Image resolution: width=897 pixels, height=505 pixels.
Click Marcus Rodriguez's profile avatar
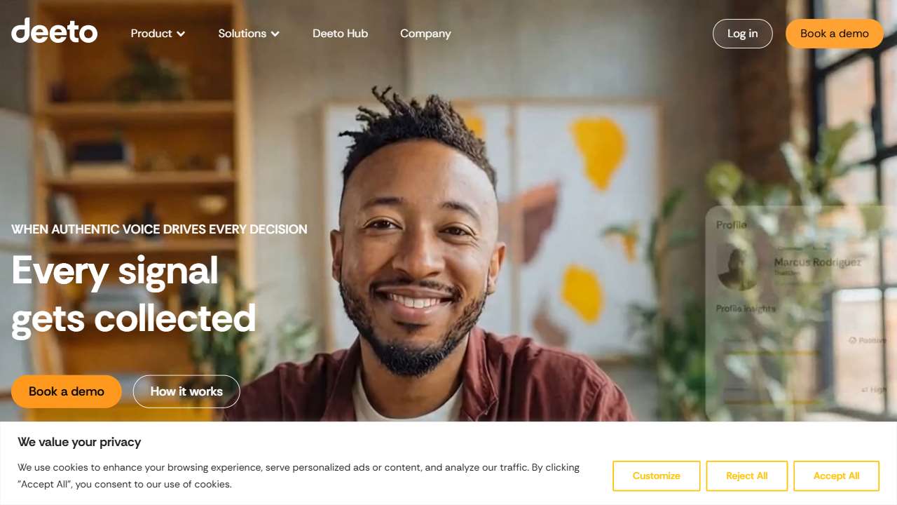pyautogui.click(x=738, y=267)
